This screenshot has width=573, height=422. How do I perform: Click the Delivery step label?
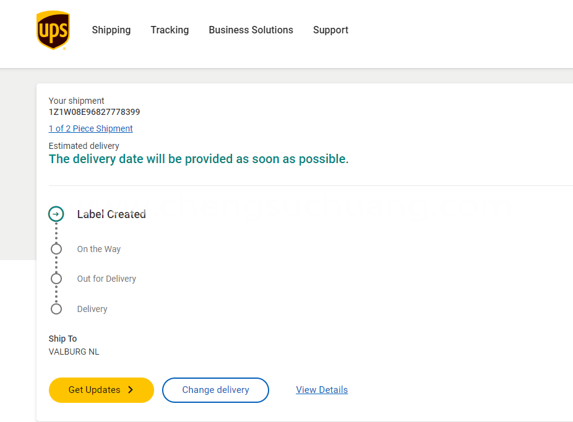(x=92, y=309)
